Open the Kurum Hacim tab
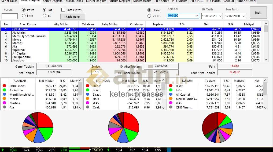 click(x=142, y=1)
